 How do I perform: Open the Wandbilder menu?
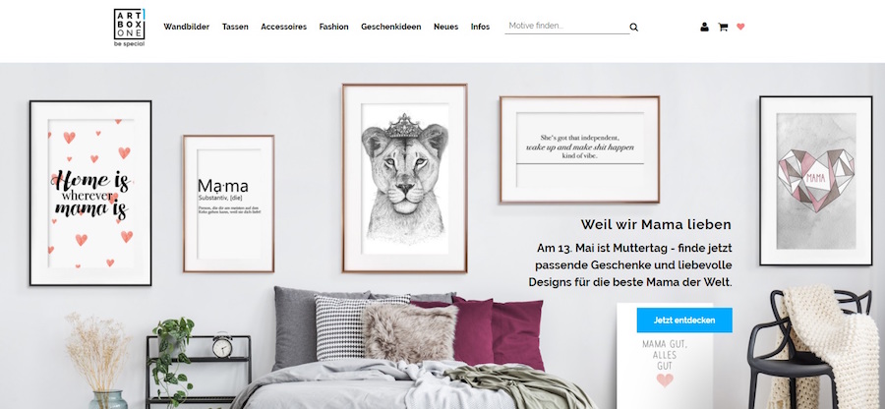186,27
